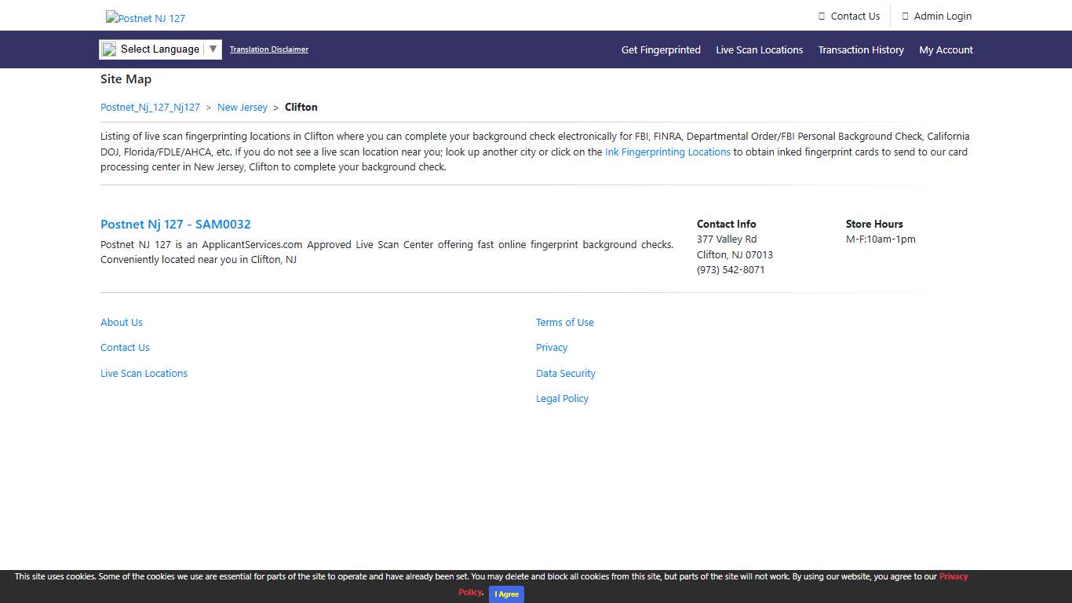1072x603 pixels.
Task: Click the Translation Disclaimer link
Action: click(268, 49)
